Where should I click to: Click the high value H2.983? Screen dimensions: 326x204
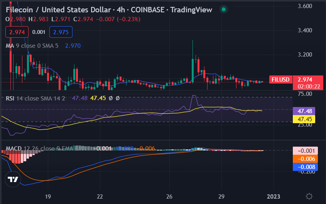pos(38,19)
